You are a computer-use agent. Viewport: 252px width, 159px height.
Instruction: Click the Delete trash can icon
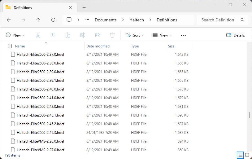point(112,35)
